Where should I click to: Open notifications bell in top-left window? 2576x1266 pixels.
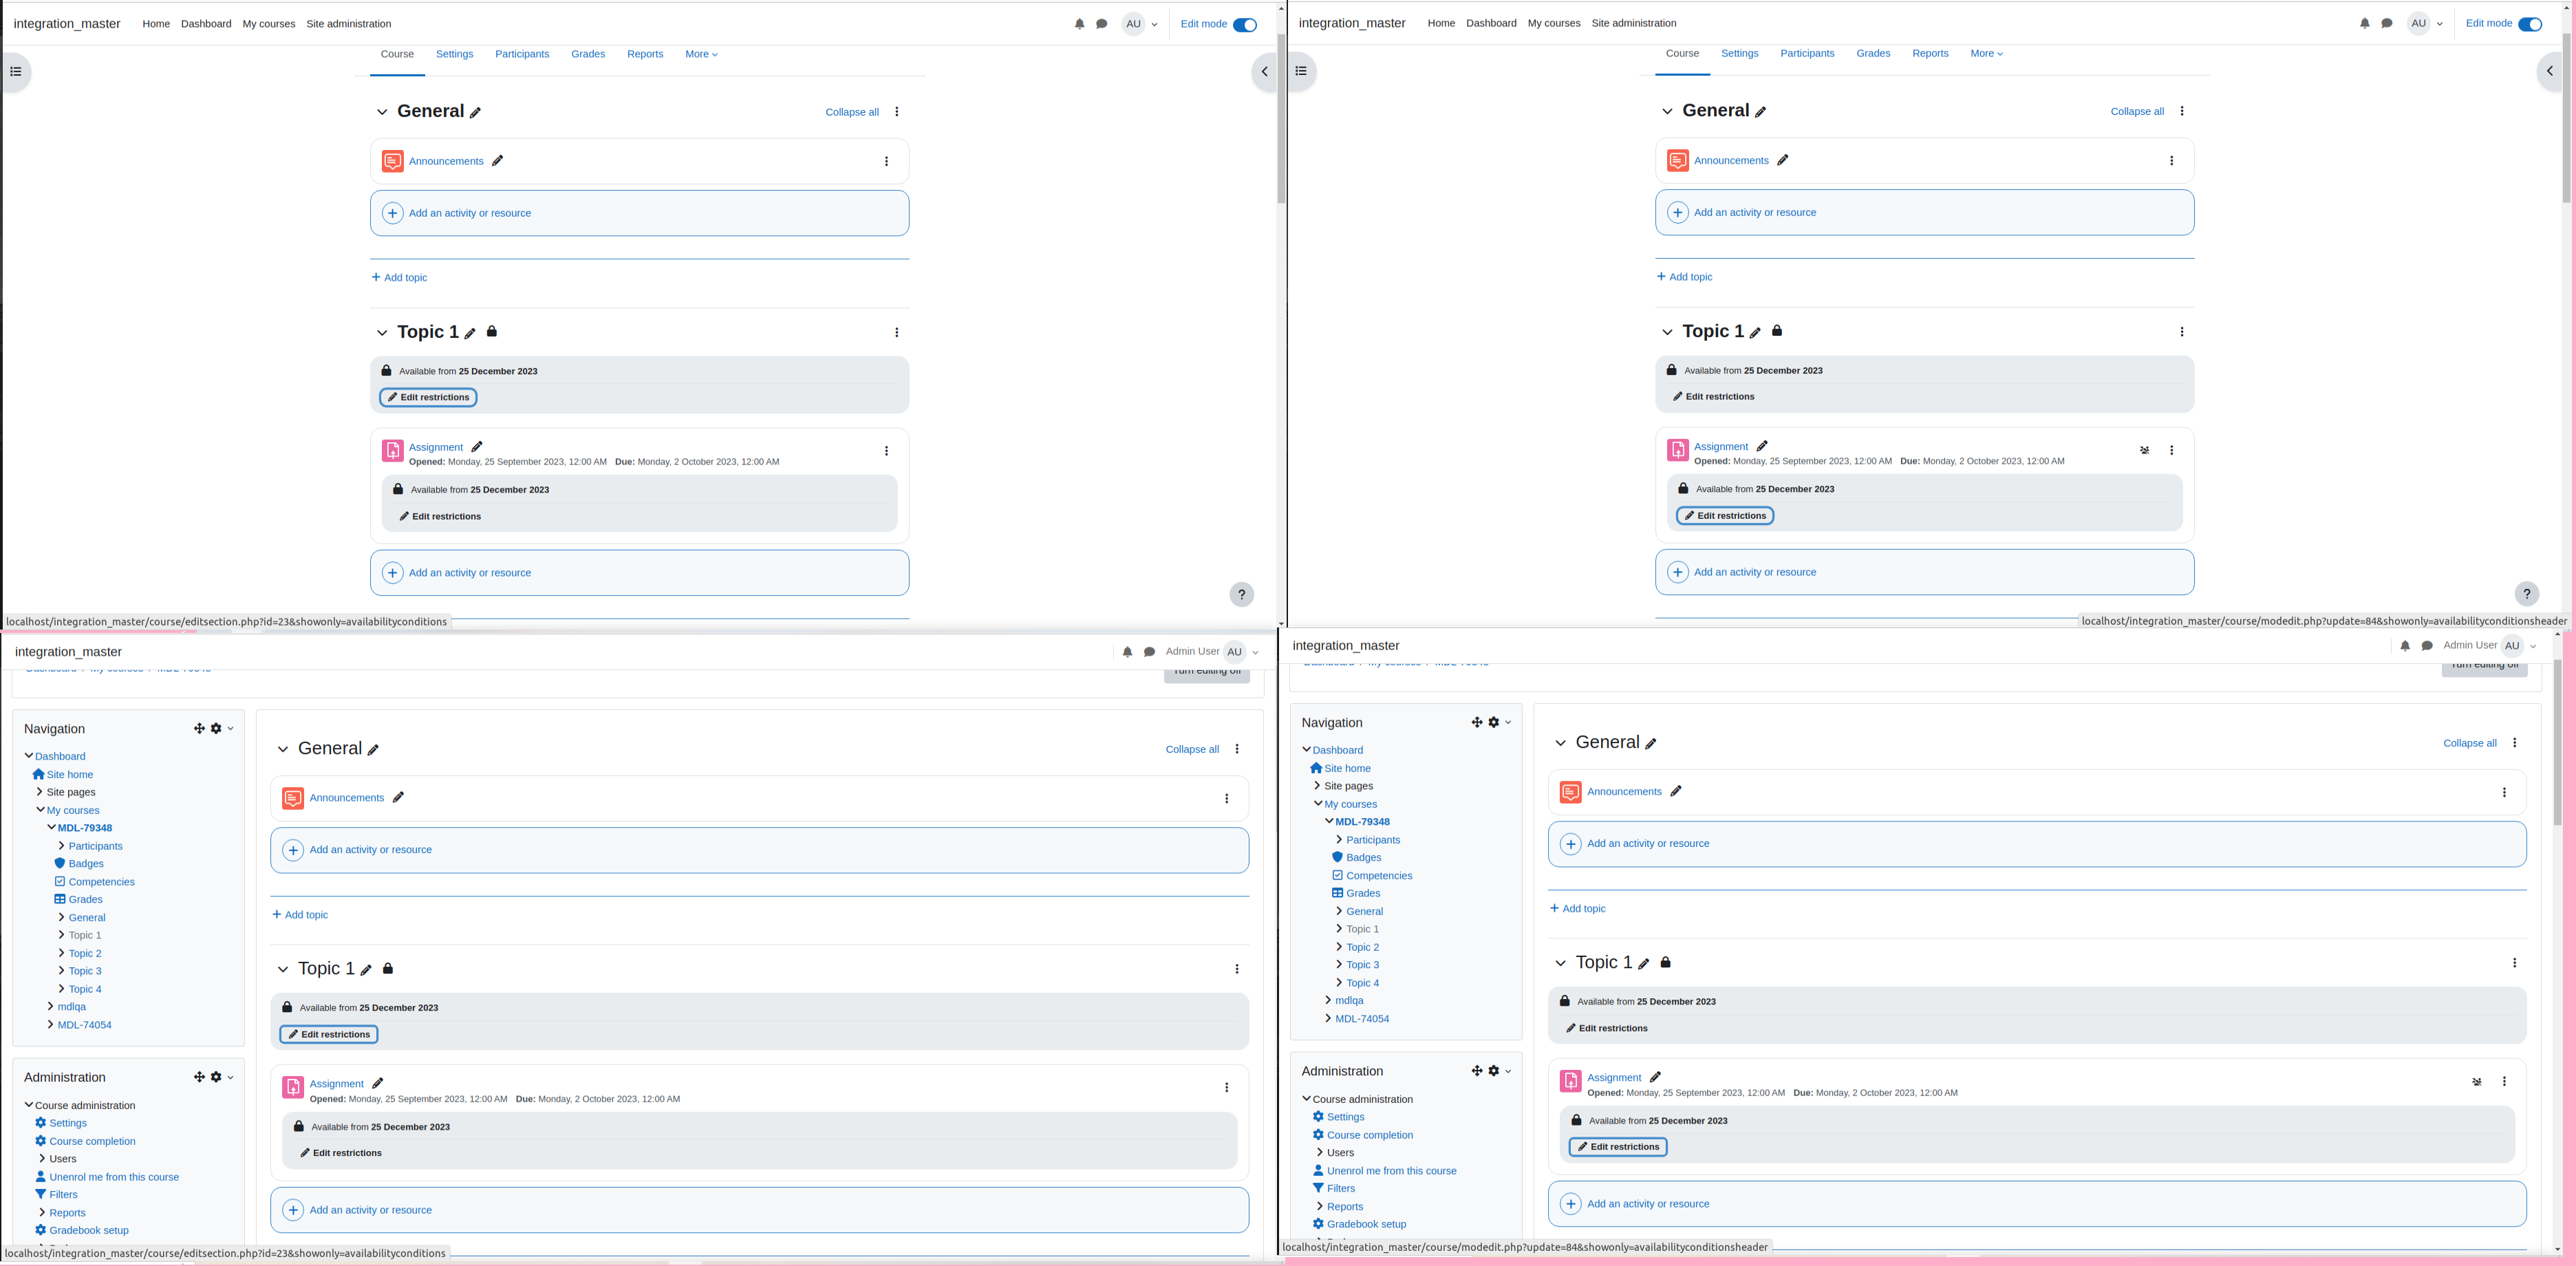tap(1079, 24)
